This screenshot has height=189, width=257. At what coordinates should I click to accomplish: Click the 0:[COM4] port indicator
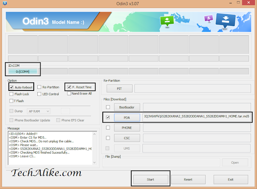22,72
